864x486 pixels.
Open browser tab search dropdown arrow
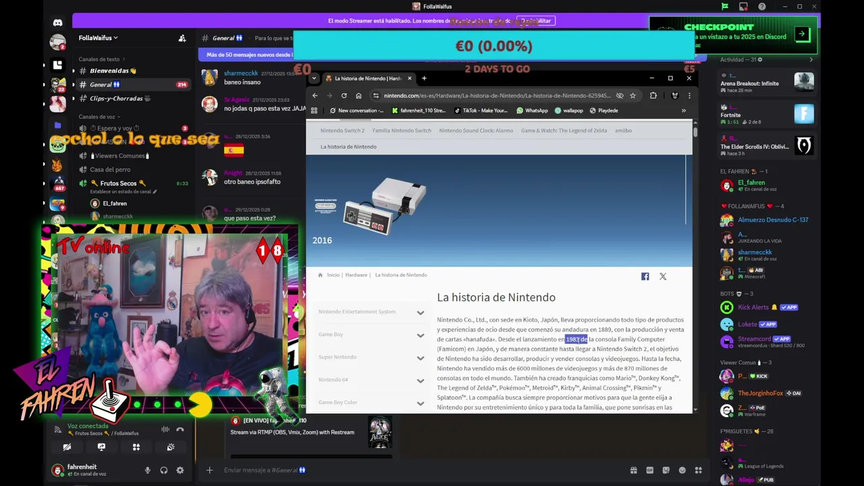[314, 78]
